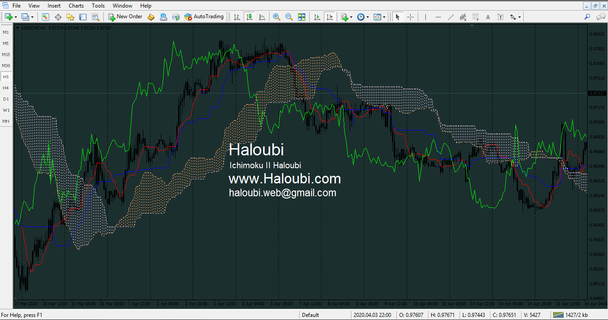Click the chart shift triangle marker

pos(472,25)
